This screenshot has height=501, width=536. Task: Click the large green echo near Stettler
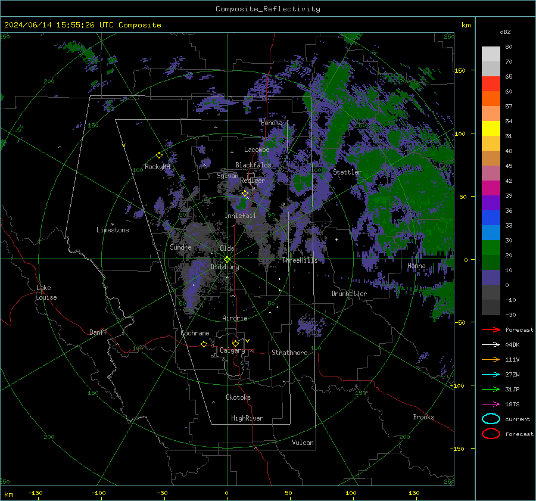click(x=410, y=191)
